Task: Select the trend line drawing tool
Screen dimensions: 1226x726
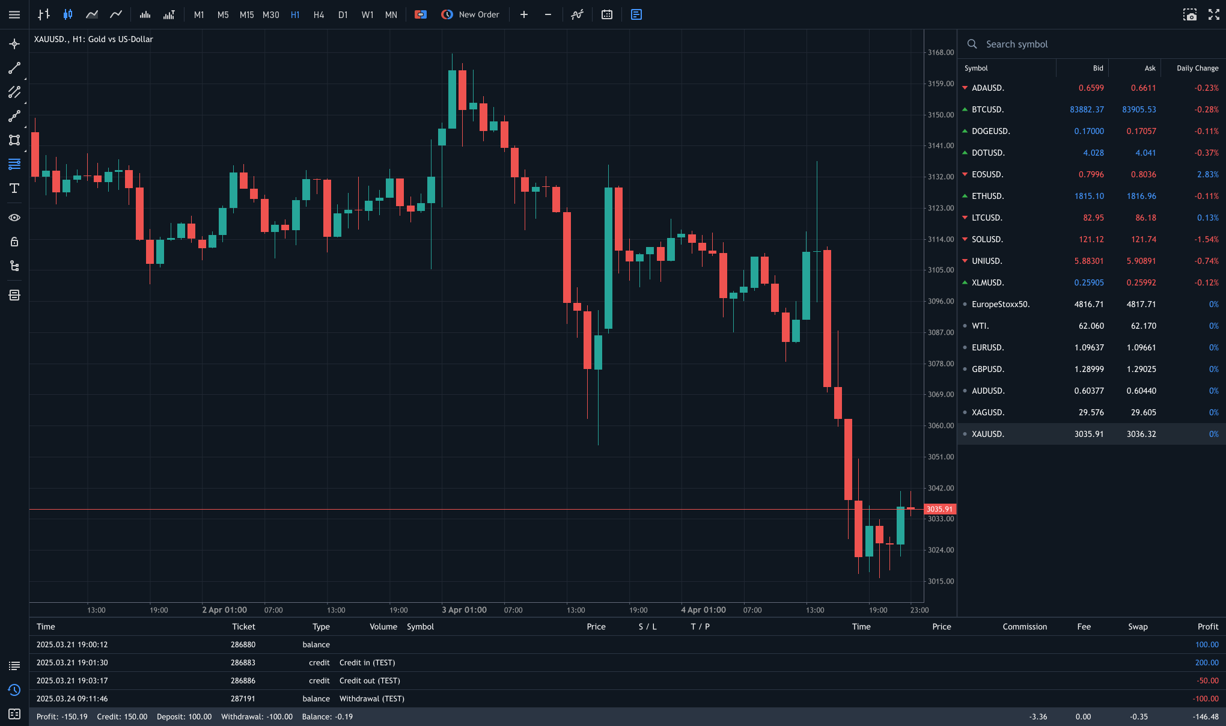Action: click(x=14, y=68)
